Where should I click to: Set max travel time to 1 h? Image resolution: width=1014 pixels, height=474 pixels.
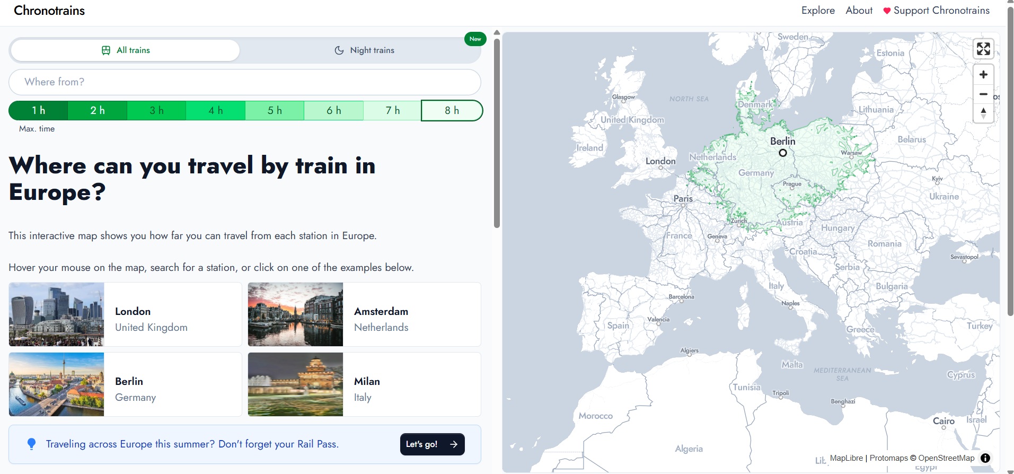38,110
